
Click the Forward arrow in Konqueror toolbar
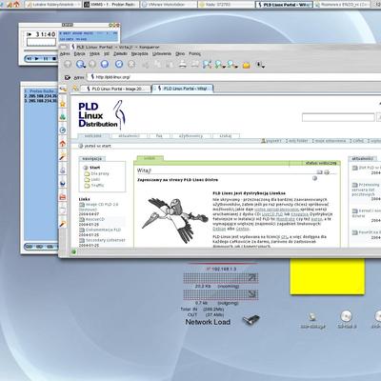pyautogui.click(x=92, y=65)
